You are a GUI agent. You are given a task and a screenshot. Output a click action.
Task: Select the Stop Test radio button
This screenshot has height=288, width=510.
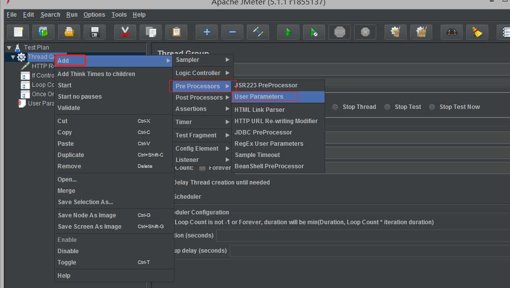point(387,107)
